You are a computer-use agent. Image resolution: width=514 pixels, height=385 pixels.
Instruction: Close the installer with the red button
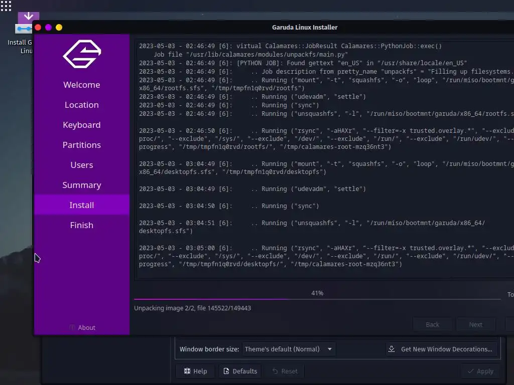click(38, 28)
